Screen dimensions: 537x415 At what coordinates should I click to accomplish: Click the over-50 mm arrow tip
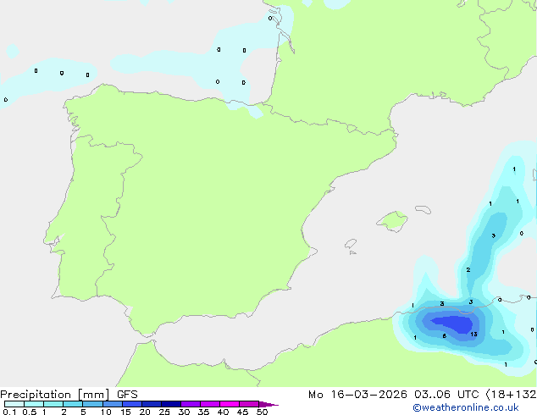click(x=268, y=404)
